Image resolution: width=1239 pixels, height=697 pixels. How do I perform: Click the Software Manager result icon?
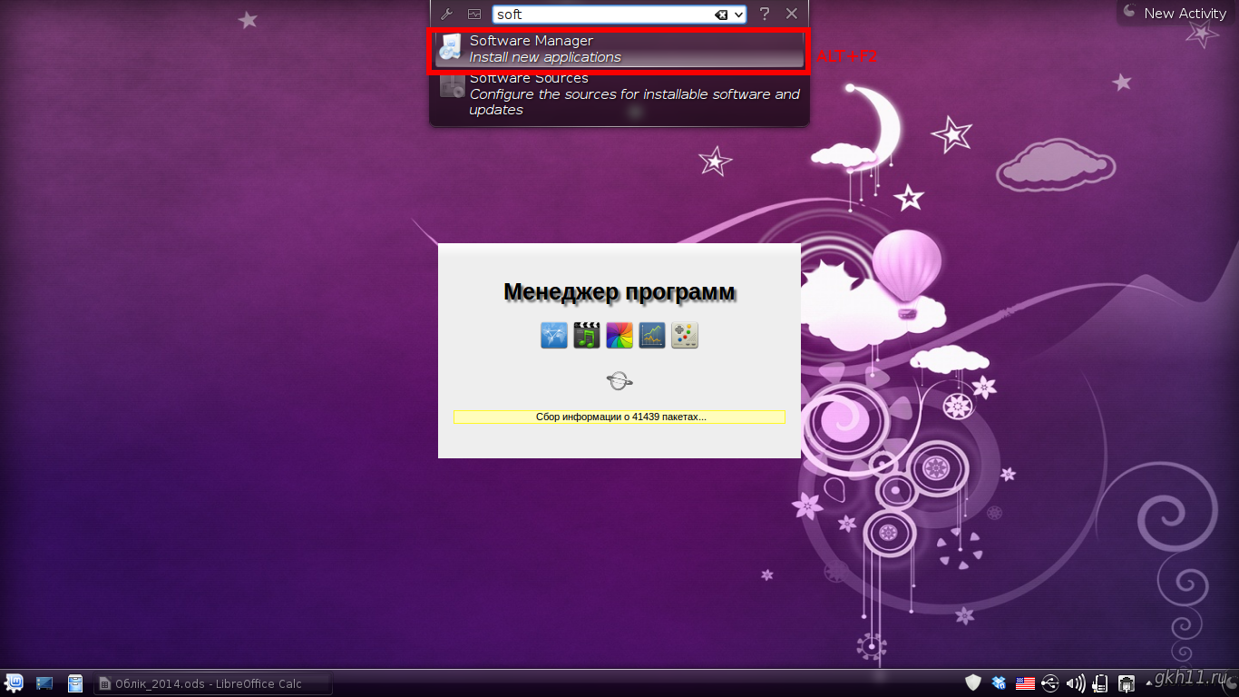tap(451, 48)
